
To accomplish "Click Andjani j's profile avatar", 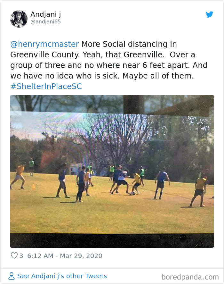I will pyautogui.click(x=19, y=18).
